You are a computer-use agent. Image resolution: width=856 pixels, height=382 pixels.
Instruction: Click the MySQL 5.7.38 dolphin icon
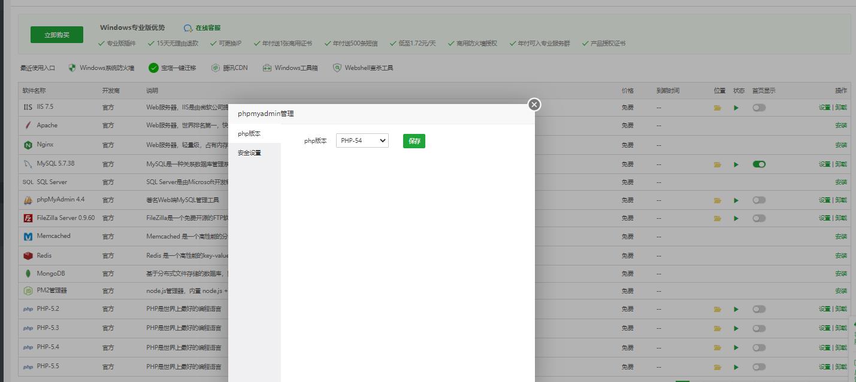(28, 164)
